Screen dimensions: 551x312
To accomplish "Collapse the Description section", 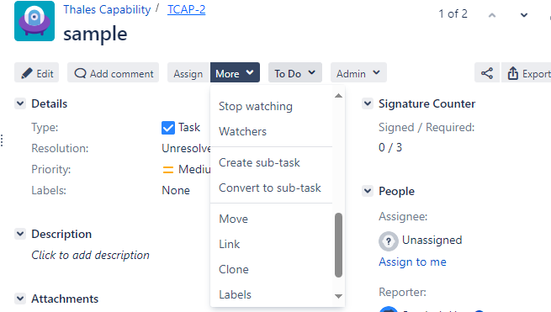I will 20,234.
